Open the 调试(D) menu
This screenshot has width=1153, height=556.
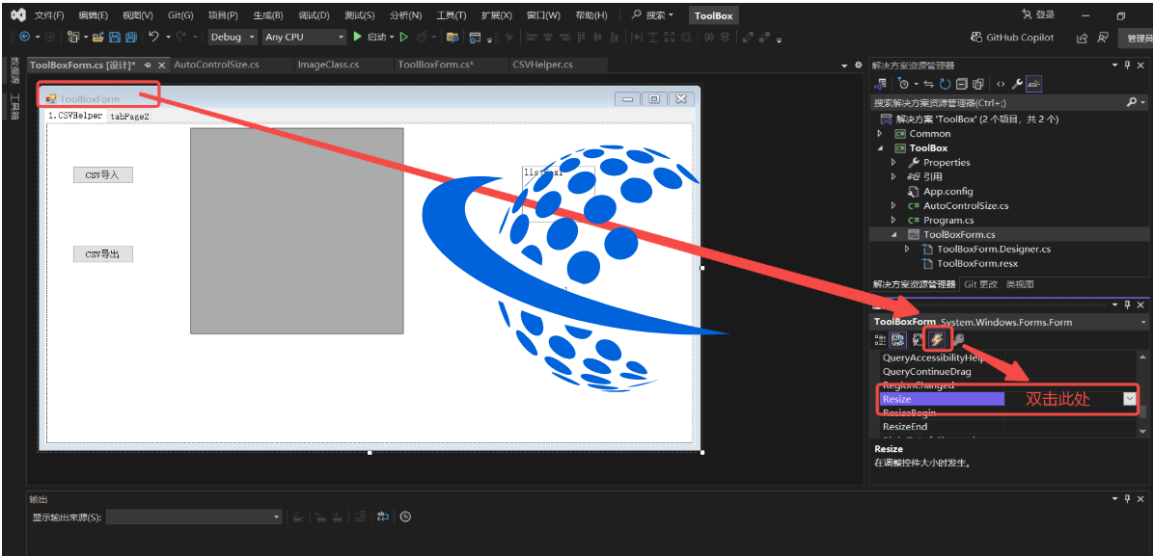click(314, 15)
